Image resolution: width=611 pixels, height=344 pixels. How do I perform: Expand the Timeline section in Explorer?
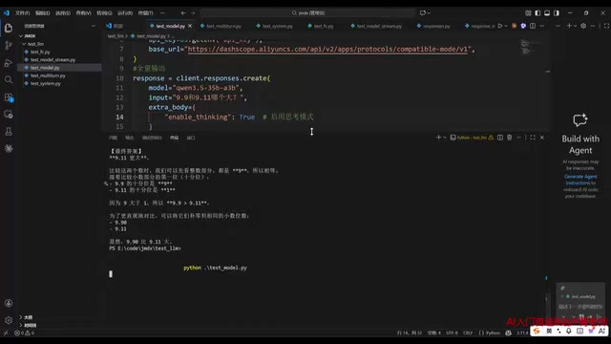[x=30, y=325]
